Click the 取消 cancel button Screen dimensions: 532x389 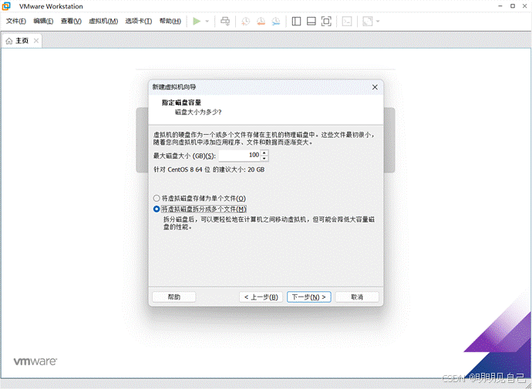[357, 297]
